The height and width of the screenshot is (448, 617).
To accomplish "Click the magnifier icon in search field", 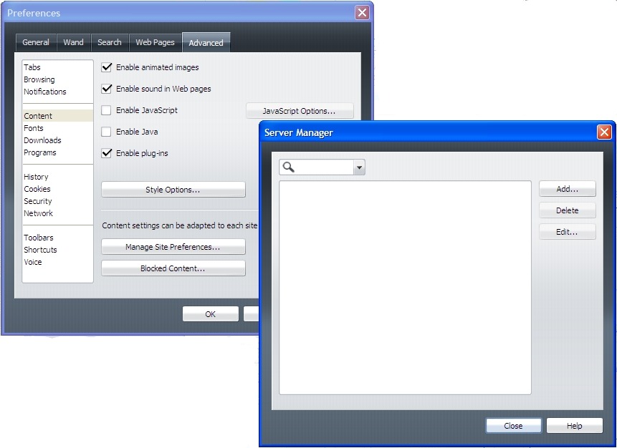I will (x=289, y=167).
